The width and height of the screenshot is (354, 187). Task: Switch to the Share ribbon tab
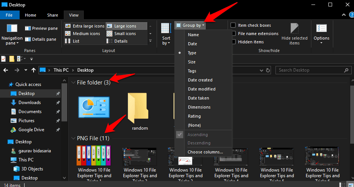52,15
